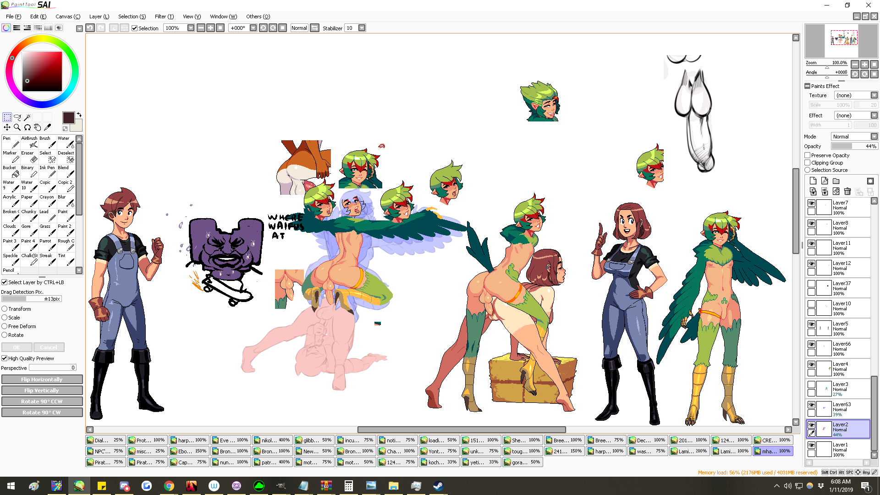Create a new layer folder
This screenshot has height=495, width=880.
836,181
